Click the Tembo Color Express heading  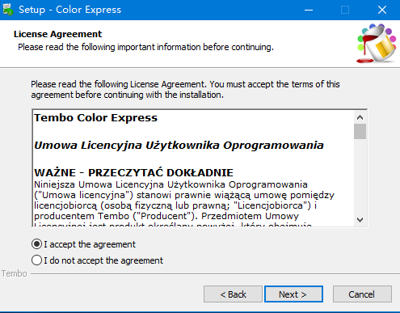pos(95,118)
